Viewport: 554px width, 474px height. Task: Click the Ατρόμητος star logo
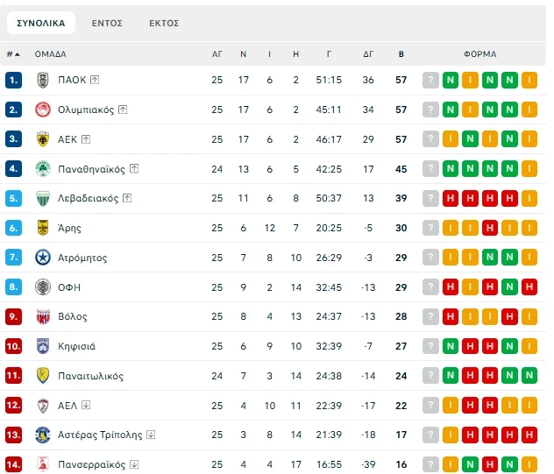point(42,258)
